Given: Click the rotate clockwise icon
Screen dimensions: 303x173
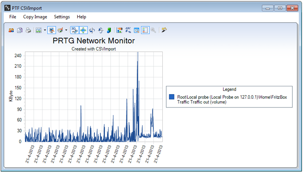Looking at the screenshot, I should 92,30.
